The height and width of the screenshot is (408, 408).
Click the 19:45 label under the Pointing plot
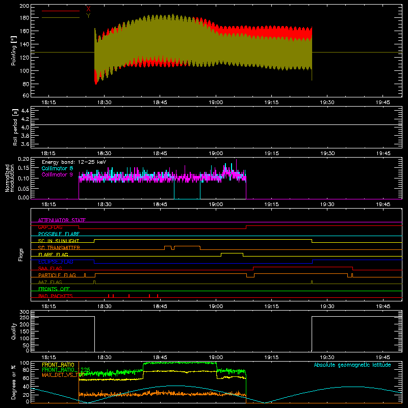(x=383, y=103)
